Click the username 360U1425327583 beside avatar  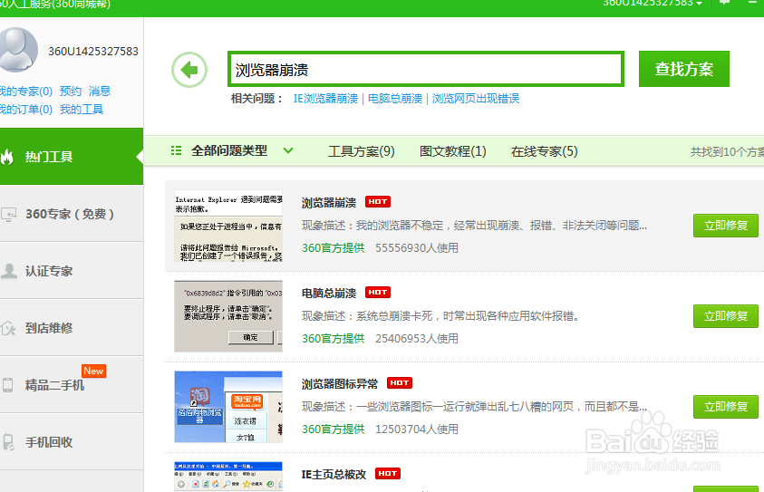point(93,51)
